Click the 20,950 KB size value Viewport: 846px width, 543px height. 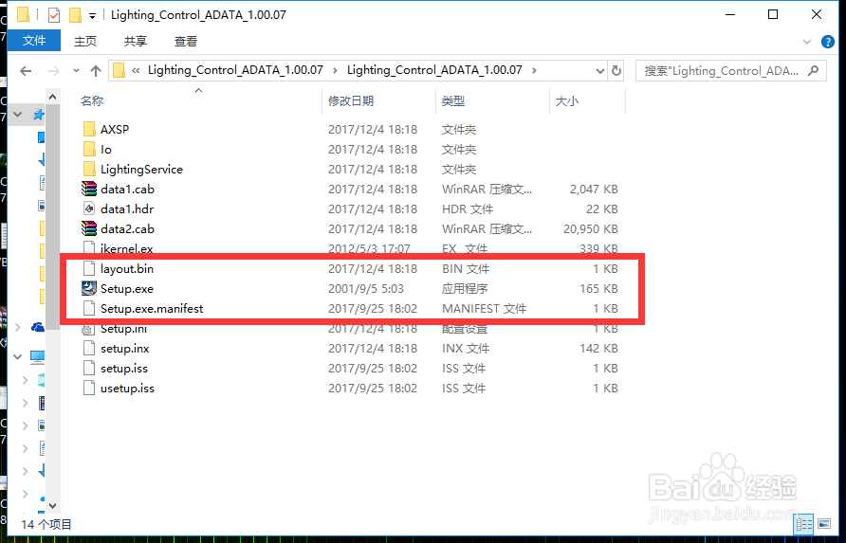click(x=590, y=228)
